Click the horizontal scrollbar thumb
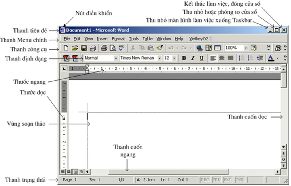The width and height of the screenshot is (291, 186). click(x=168, y=172)
